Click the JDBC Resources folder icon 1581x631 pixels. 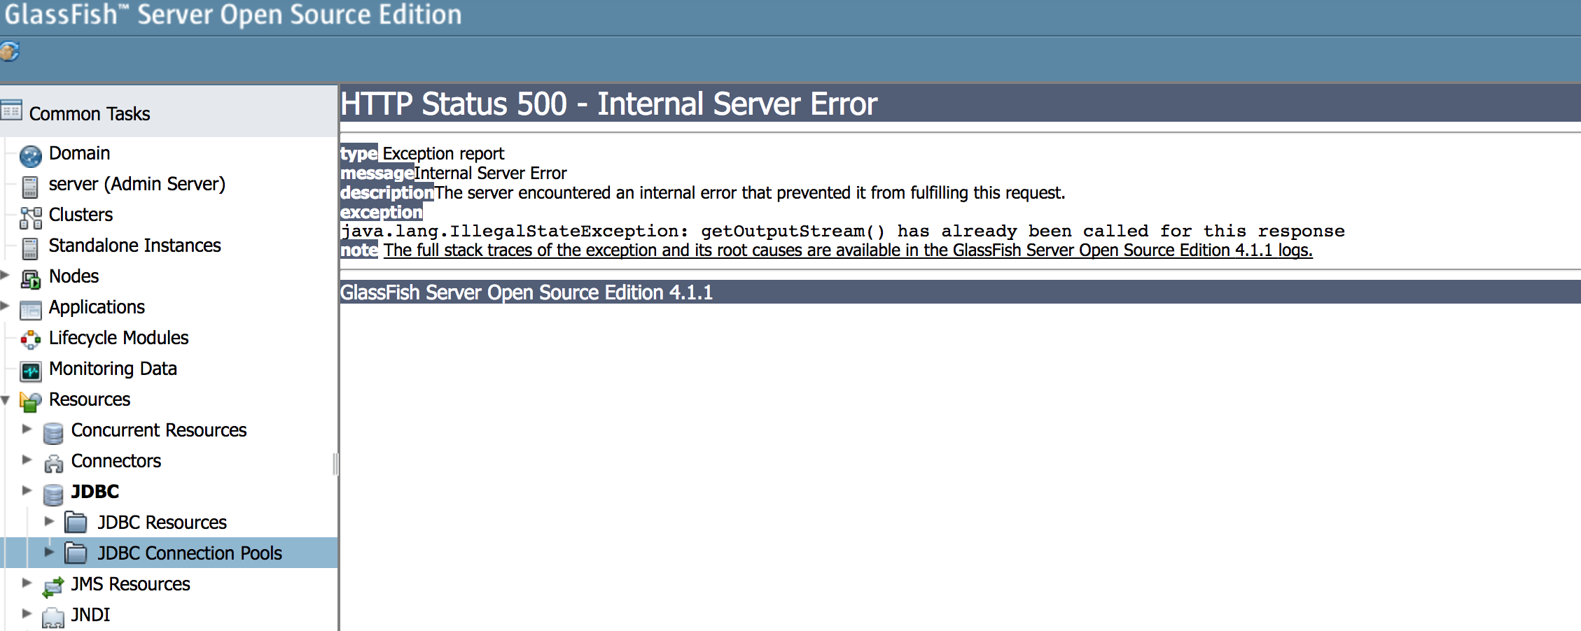pos(76,522)
